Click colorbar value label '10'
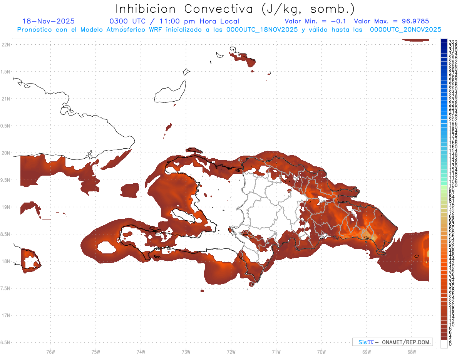 point(452,325)
